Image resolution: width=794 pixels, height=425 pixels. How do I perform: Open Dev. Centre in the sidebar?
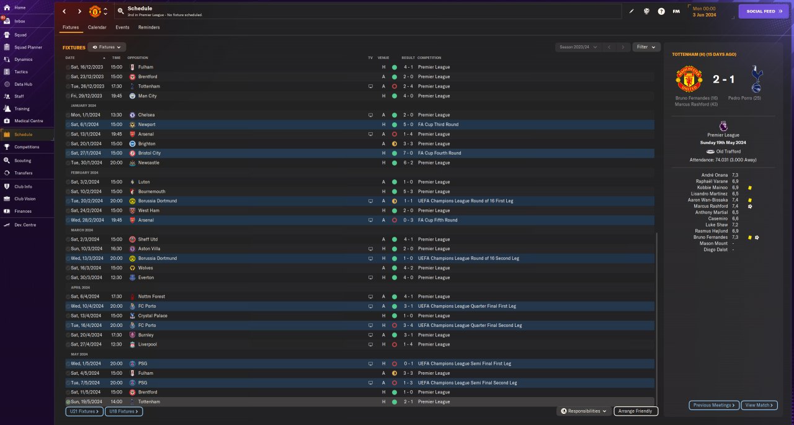click(x=27, y=225)
